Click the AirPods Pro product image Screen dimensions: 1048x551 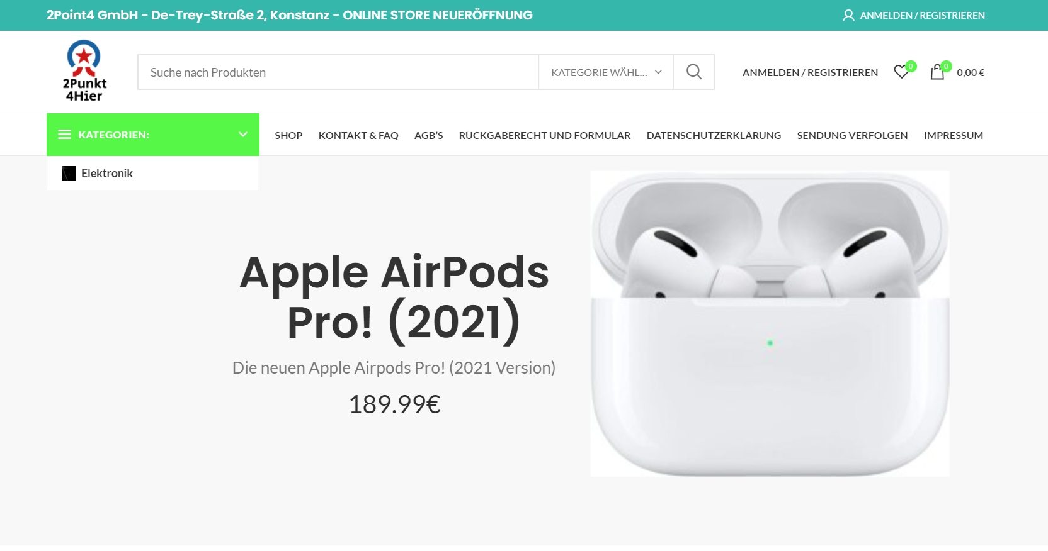click(x=770, y=324)
